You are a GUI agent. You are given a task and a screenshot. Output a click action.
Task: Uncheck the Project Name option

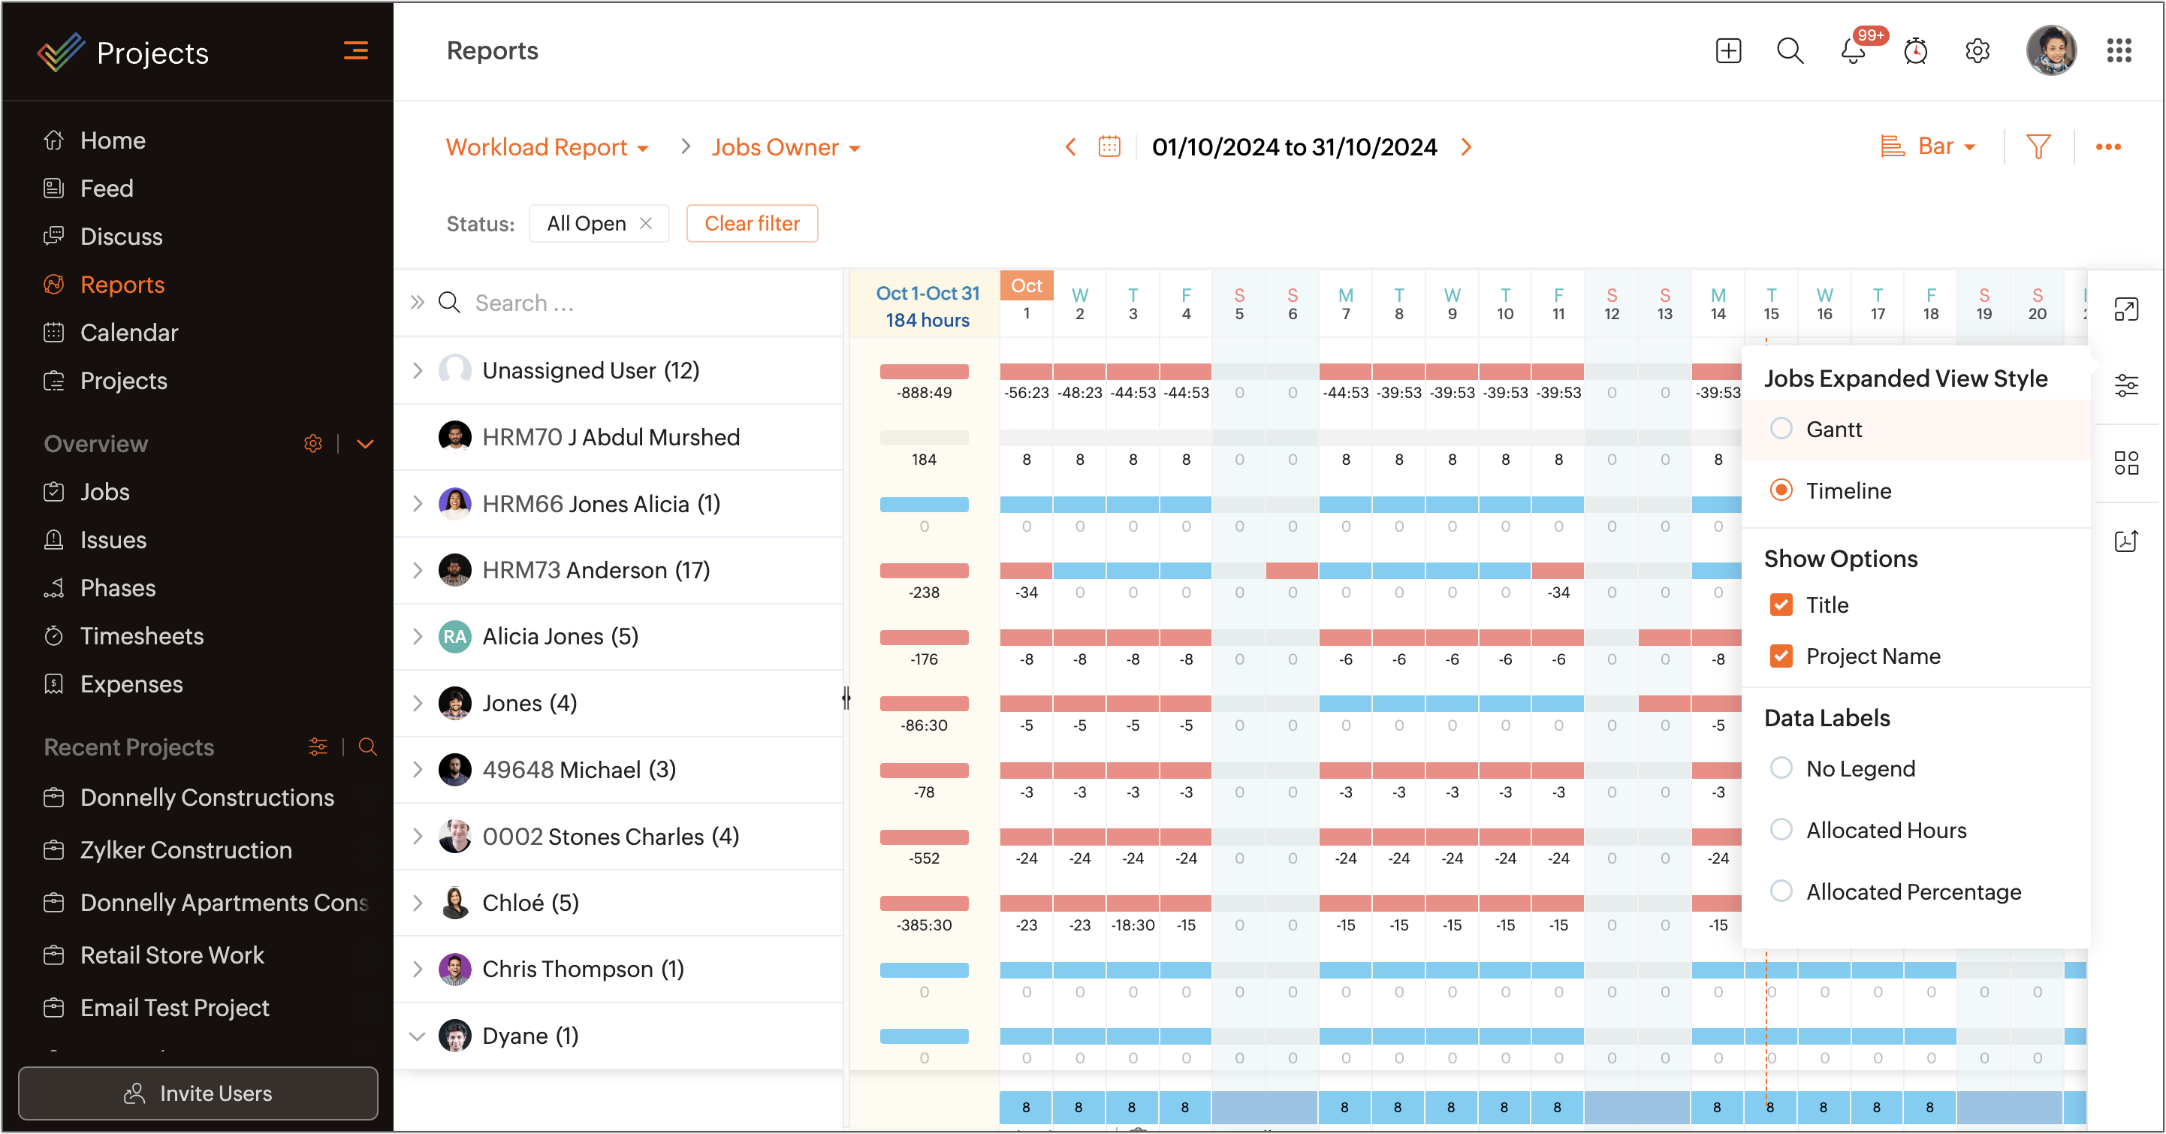tap(1781, 656)
